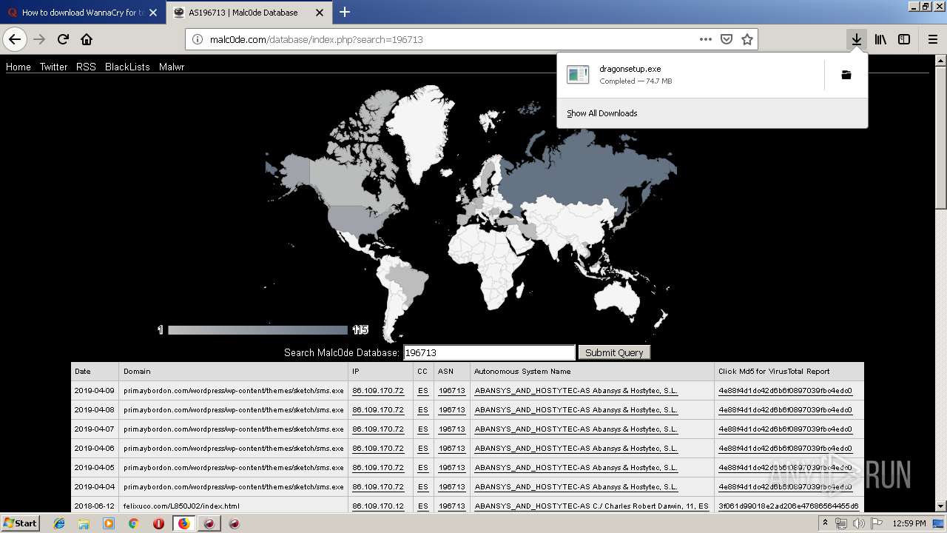Open Md5 VirusTotal report in 2019-04-09 row
947x533 pixels.
click(785, 390)
